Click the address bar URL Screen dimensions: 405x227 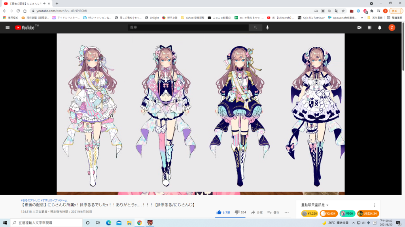click(x=61, y=11)
